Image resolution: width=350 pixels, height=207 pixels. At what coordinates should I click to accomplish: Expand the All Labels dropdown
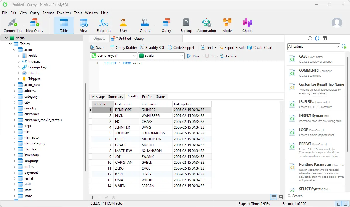tap(313, 46)
